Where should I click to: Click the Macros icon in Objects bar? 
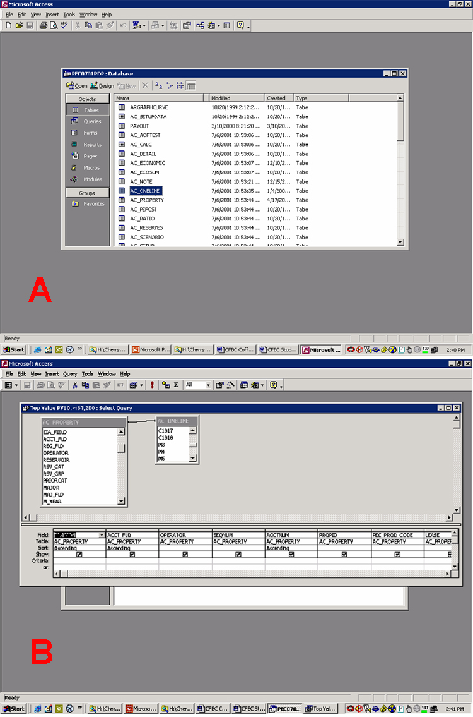(x=74, y=168)
